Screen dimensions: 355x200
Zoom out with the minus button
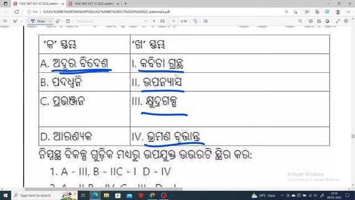pos(145,21)
